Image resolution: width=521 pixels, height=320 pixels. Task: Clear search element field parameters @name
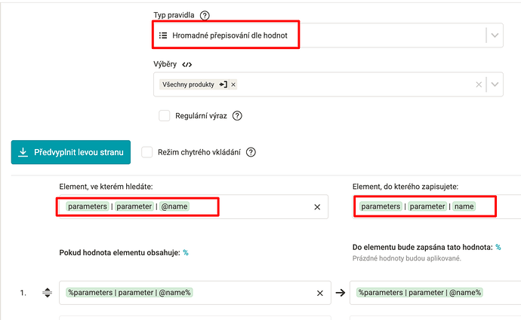pos(317,207)
